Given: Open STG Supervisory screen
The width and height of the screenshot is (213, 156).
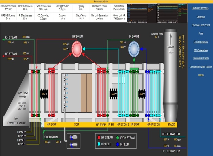Looking at the screenshot, I should [201, 50].
